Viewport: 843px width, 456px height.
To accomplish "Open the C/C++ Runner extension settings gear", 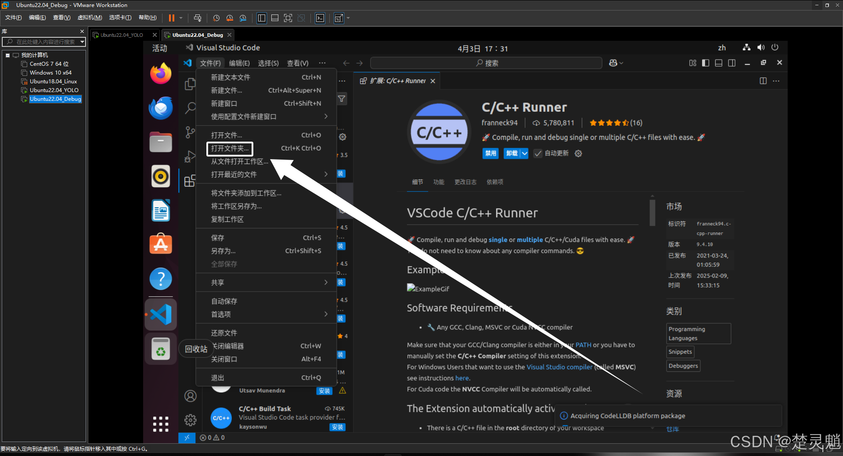I will (578, 153).
